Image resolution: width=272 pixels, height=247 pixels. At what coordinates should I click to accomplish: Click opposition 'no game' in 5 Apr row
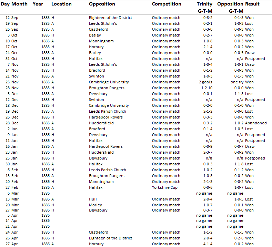pyautogui.click(x=235, y=216)
